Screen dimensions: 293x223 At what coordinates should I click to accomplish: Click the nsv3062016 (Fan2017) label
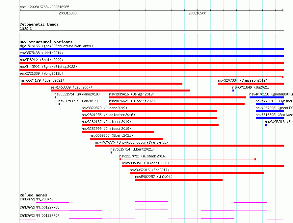coord(149,170)
